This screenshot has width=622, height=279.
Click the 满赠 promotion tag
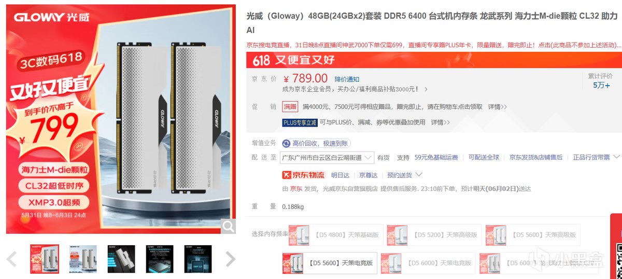point(290,107)
